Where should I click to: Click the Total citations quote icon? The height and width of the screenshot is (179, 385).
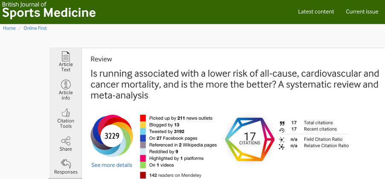(282, 123)
